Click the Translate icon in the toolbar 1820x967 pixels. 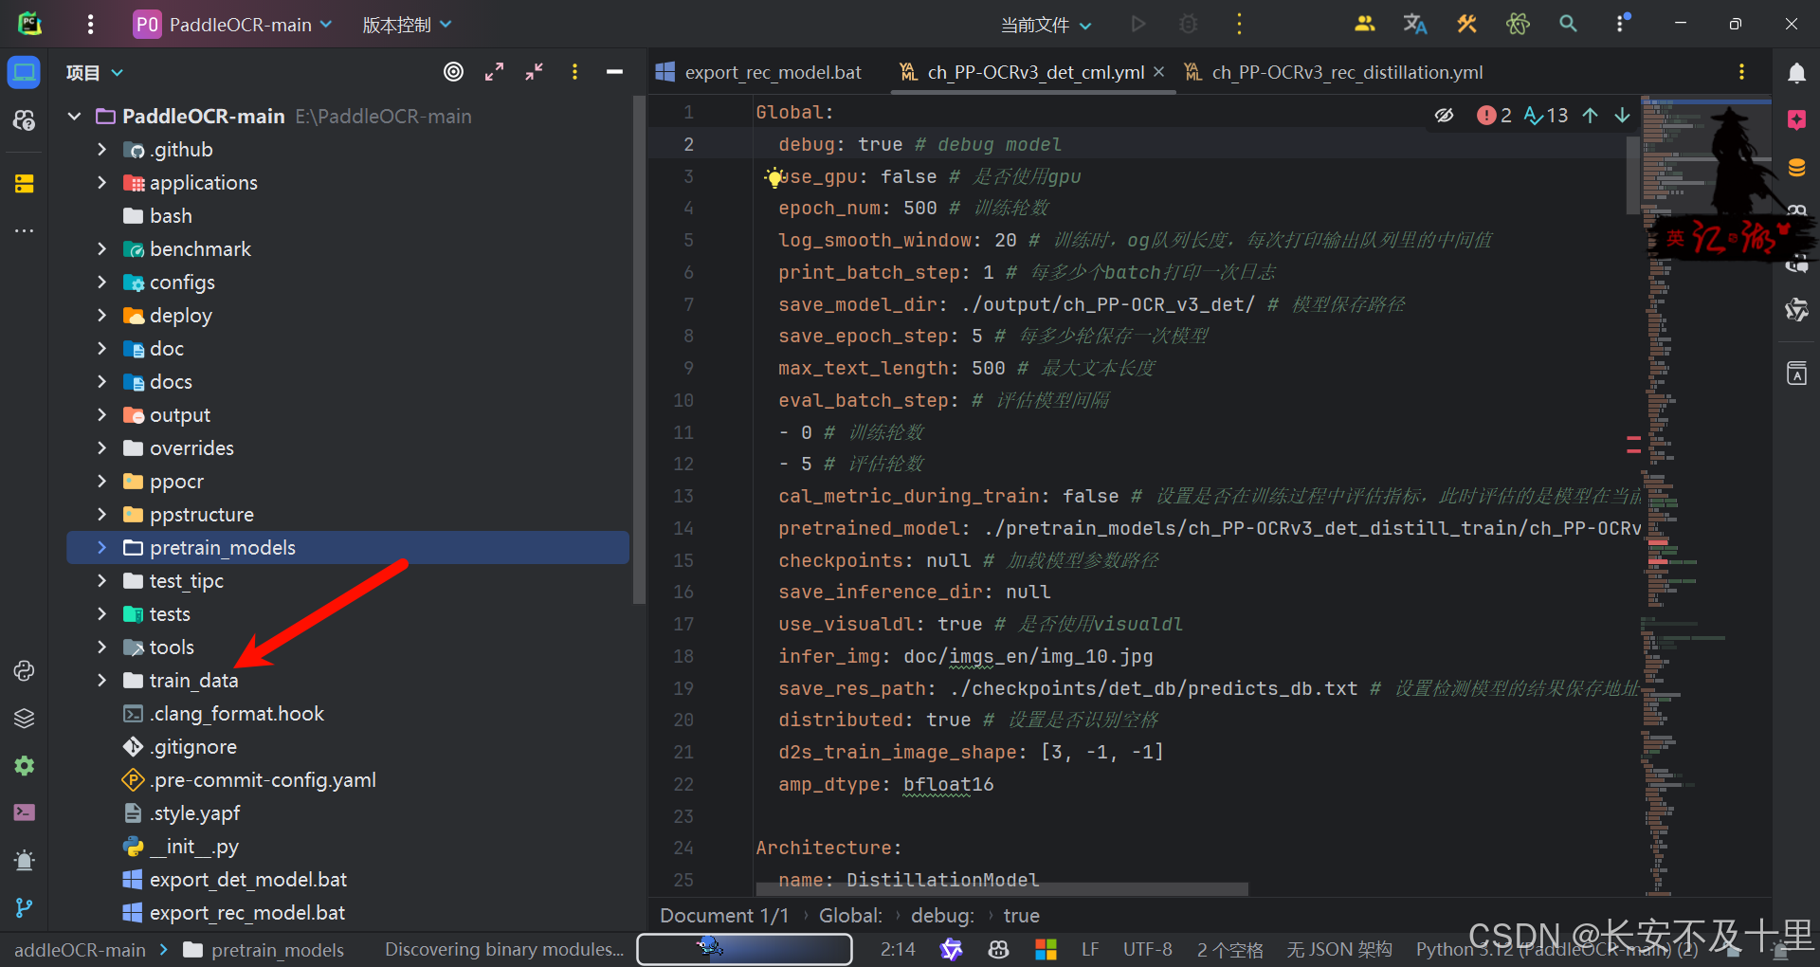coord(1415,25)
